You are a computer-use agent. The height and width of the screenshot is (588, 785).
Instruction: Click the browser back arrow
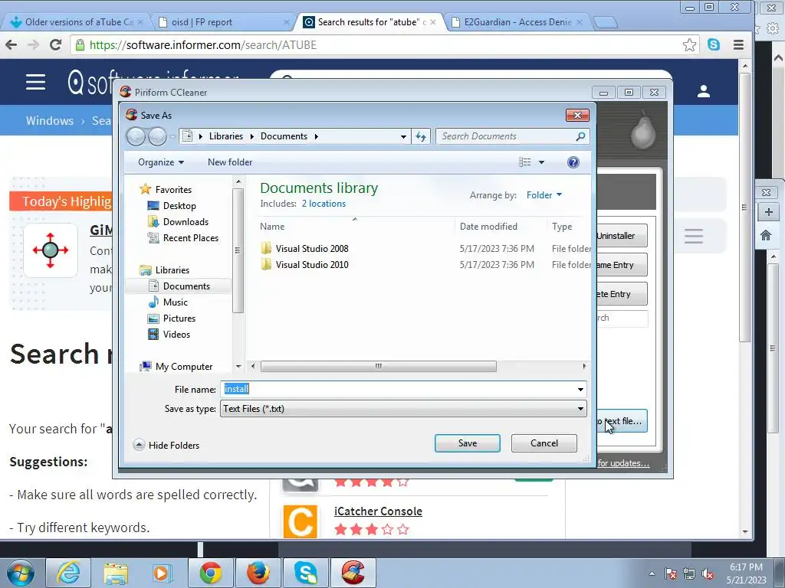coord(11,45)
